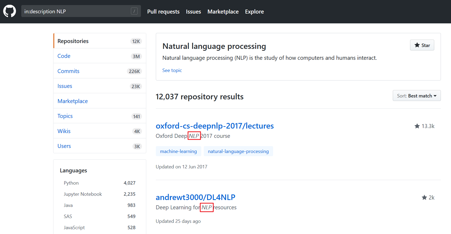Click star icon beside 13.3k count
Viewport: 451px width, 234px height.
pyautogui.click(x=417, y=126)
